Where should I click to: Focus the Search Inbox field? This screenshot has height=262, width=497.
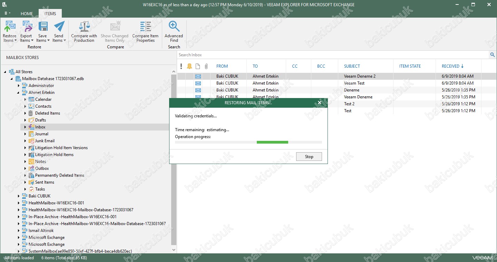(333, 55)
